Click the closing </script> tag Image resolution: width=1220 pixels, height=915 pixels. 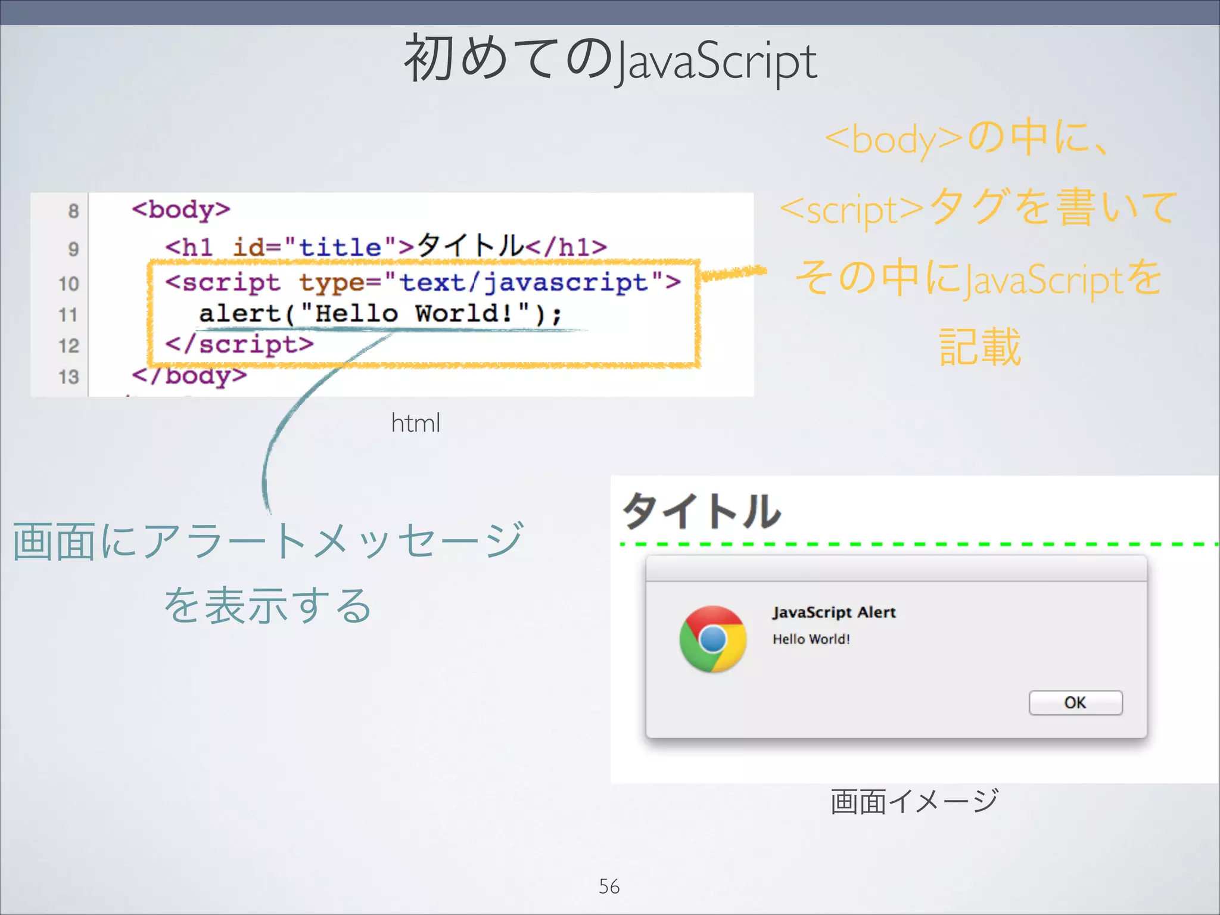tap(239, 344)
